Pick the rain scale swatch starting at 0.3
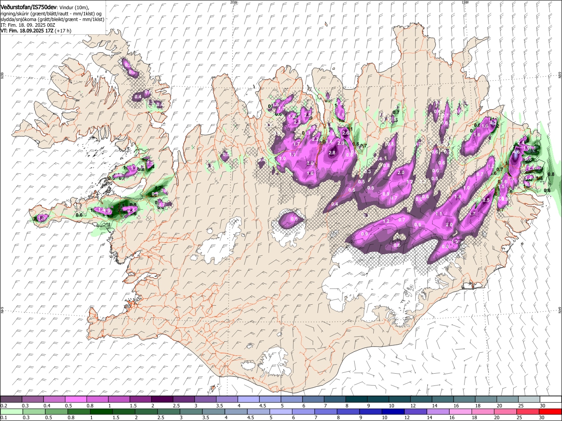562x421 pixels. pyautogui.click(x=34, y=411)
